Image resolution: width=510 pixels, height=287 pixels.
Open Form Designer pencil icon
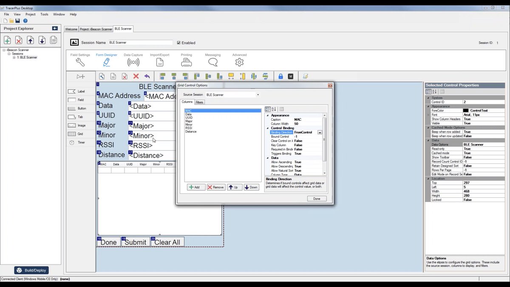tap(106, 62)
